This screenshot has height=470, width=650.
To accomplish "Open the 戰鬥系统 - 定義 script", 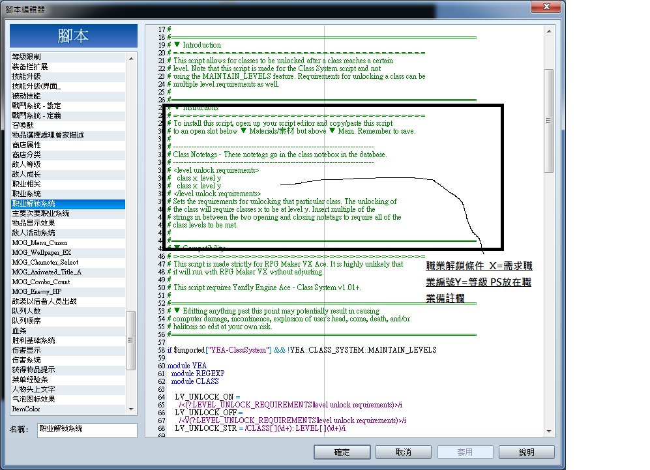I will click(x=68, y=115).
